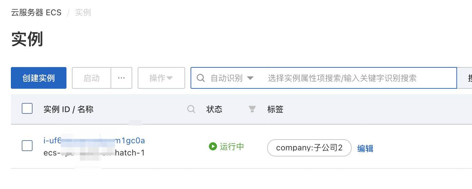The image size is (472, 189).
Task: Click the 创建实例 button
Action: (39, 78)
